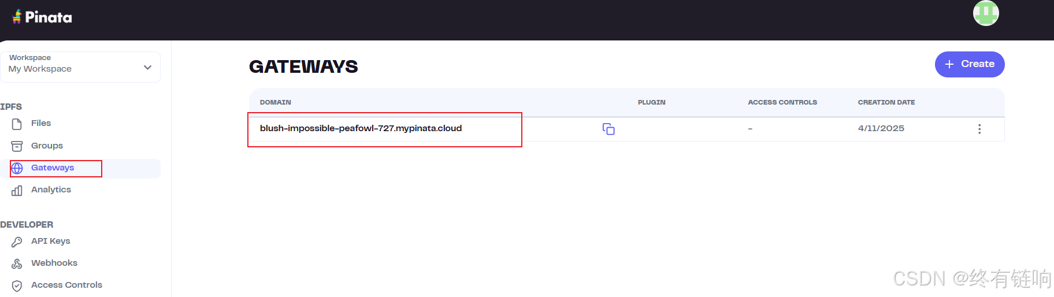Click the GATEWAYS page heading

303,66
